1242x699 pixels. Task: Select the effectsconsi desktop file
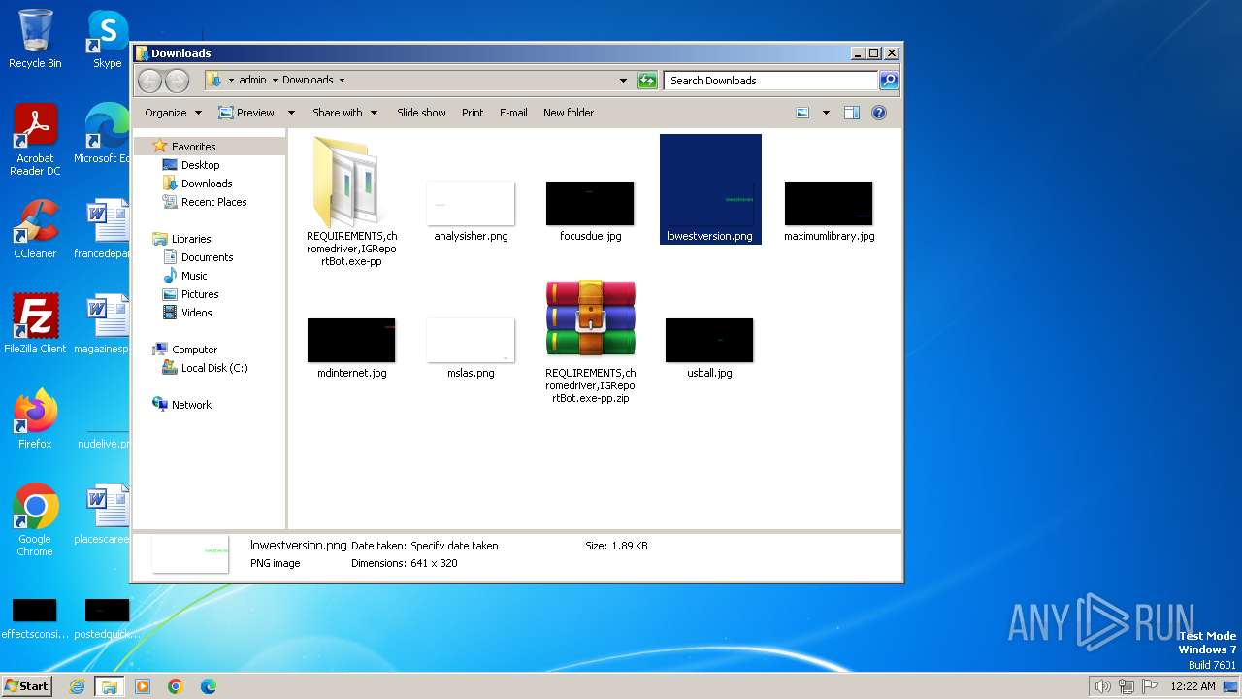[35, 619]
